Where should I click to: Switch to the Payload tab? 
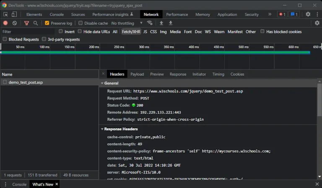(x=137, y=74)
